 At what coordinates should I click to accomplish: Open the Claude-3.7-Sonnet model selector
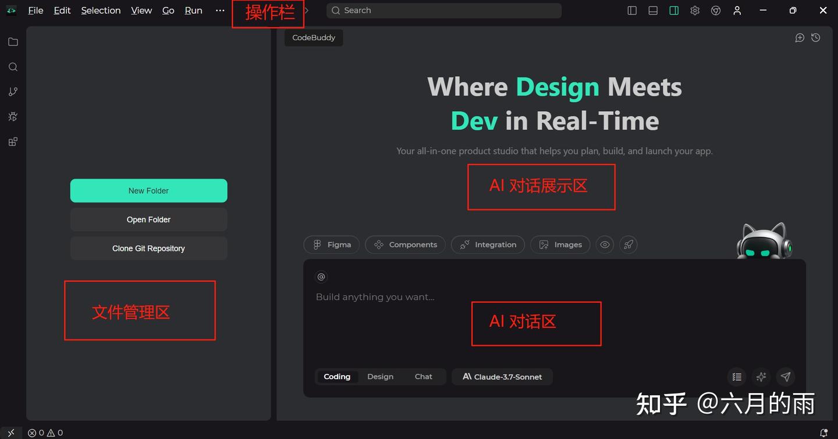pyautogui.click(x=502, y=377)
